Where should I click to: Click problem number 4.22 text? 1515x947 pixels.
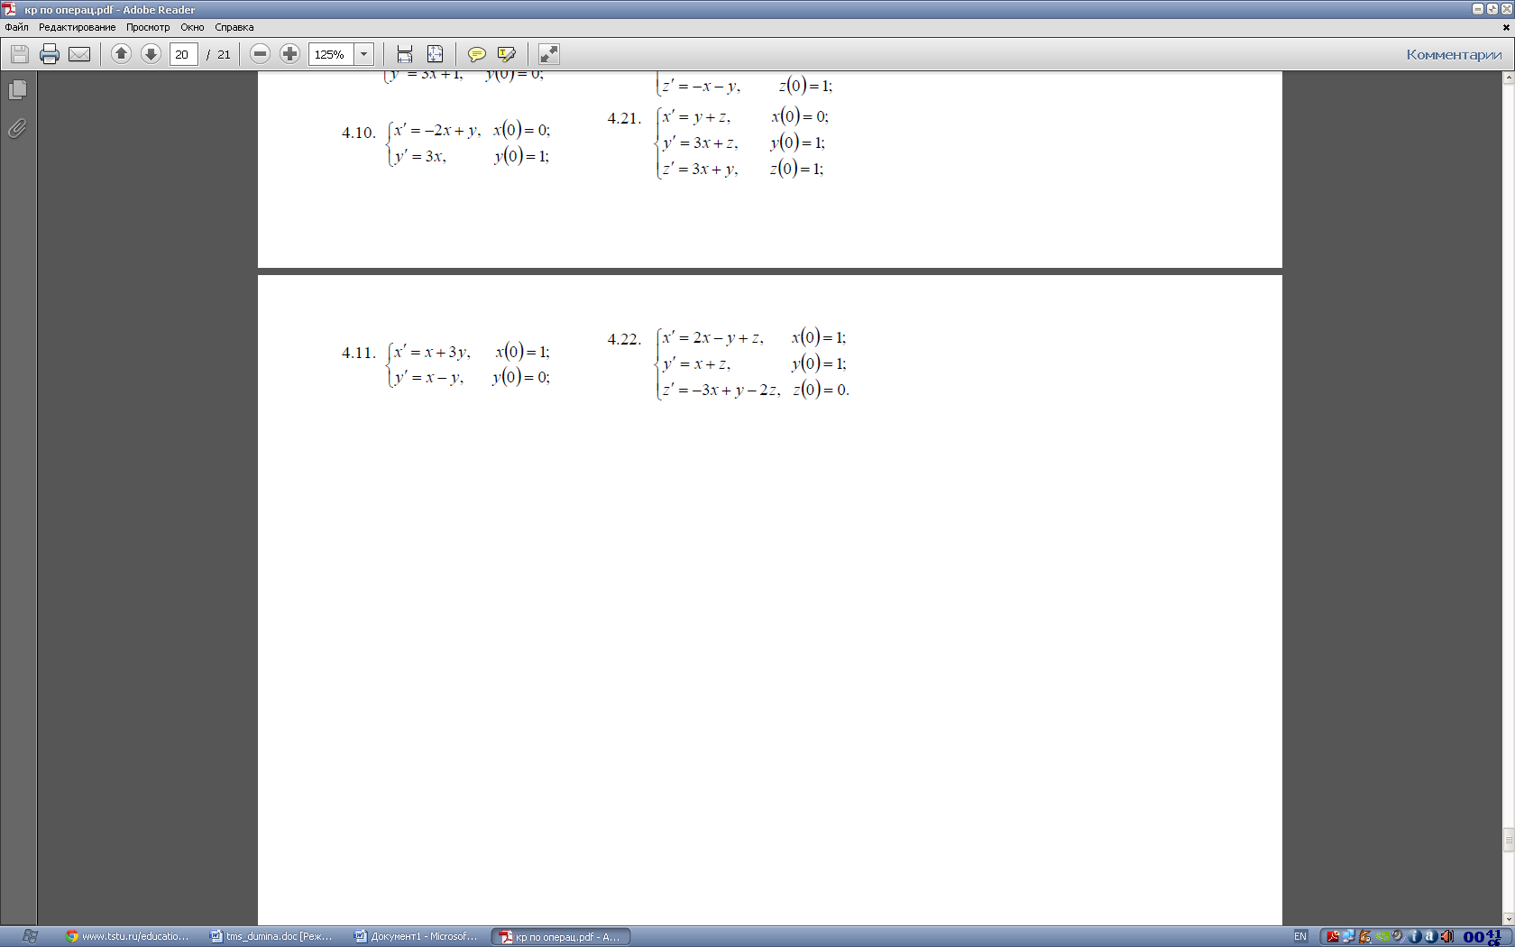624,339
